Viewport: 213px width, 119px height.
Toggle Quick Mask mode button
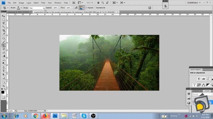(4, 97)
